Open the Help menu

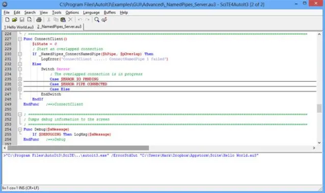(124, 12)
